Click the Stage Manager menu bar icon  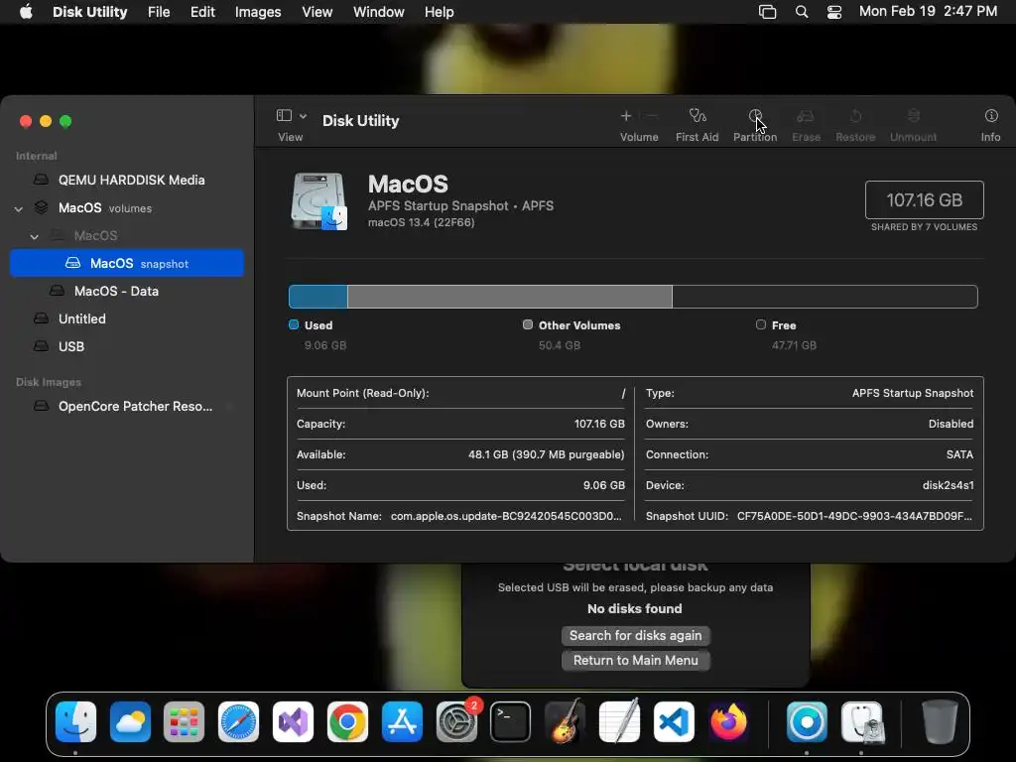767,12
